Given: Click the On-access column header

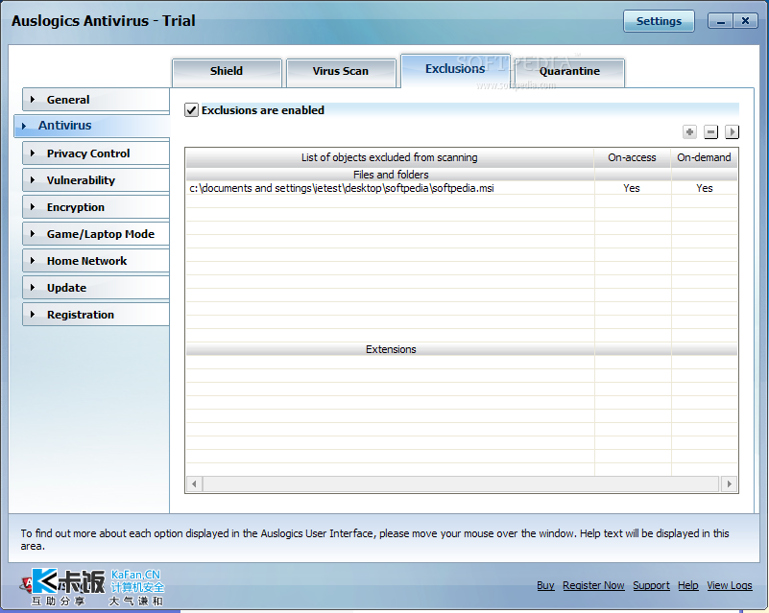Looking at the screenshot, I should (x=632, y=157).
